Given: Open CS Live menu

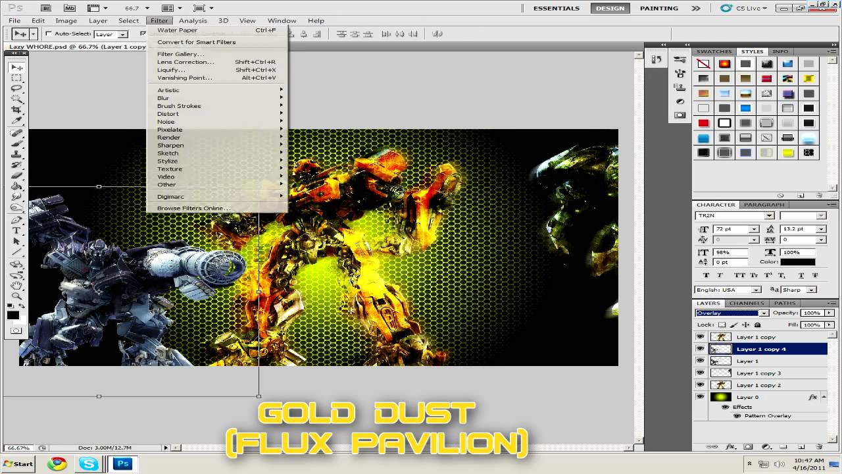Looking at the screenshot, I should pyautogui.click(x=744, y=9).
